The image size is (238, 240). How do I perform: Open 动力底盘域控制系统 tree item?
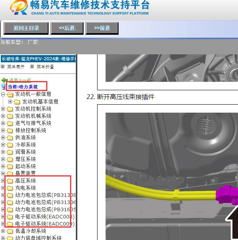pyautogui.click(x=38, y=238)
